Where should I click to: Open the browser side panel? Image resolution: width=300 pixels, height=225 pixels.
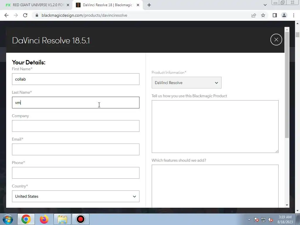pos(275,15)
